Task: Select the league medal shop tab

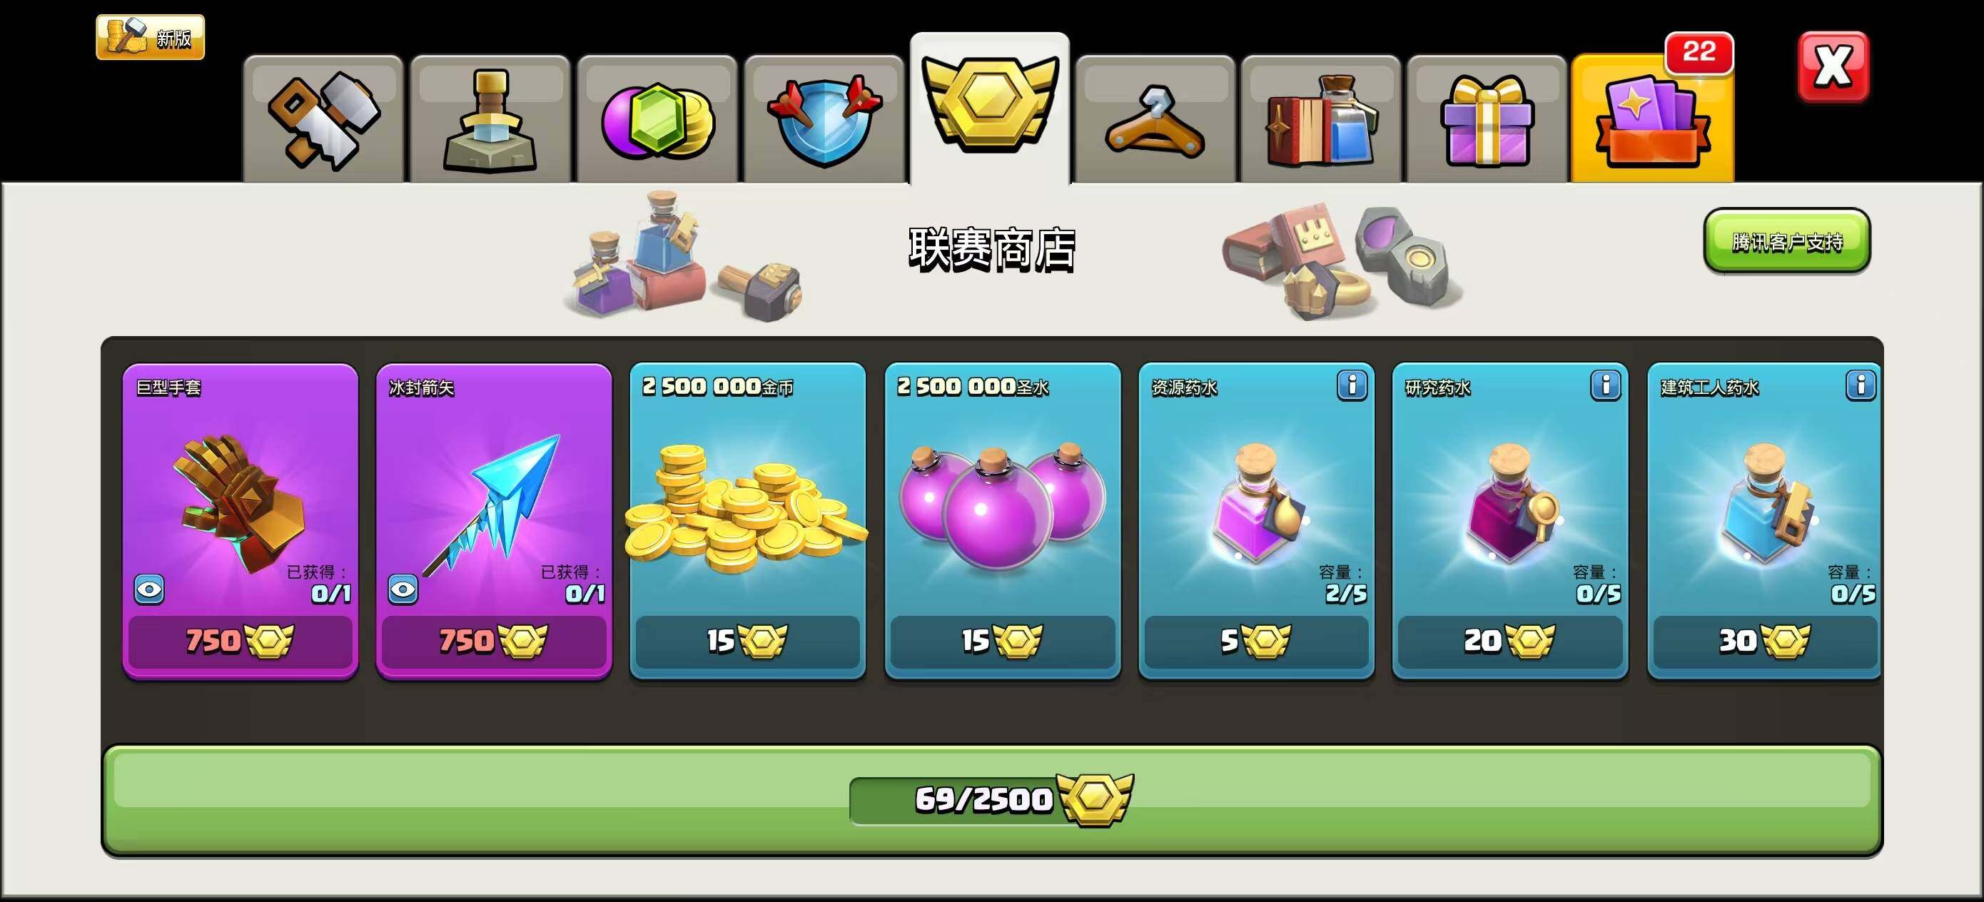Action: 990,108
